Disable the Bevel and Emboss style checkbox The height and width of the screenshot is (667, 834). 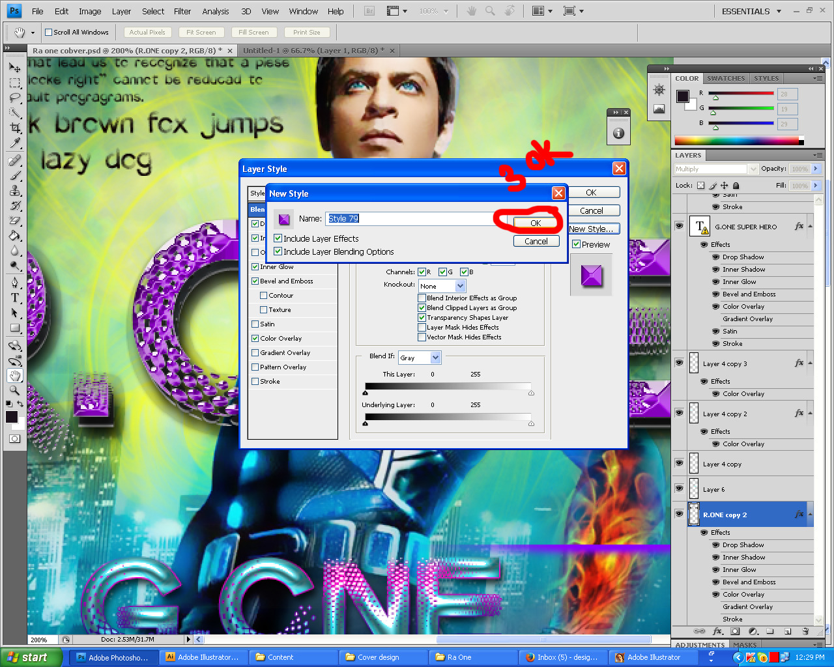pos(255,281)
